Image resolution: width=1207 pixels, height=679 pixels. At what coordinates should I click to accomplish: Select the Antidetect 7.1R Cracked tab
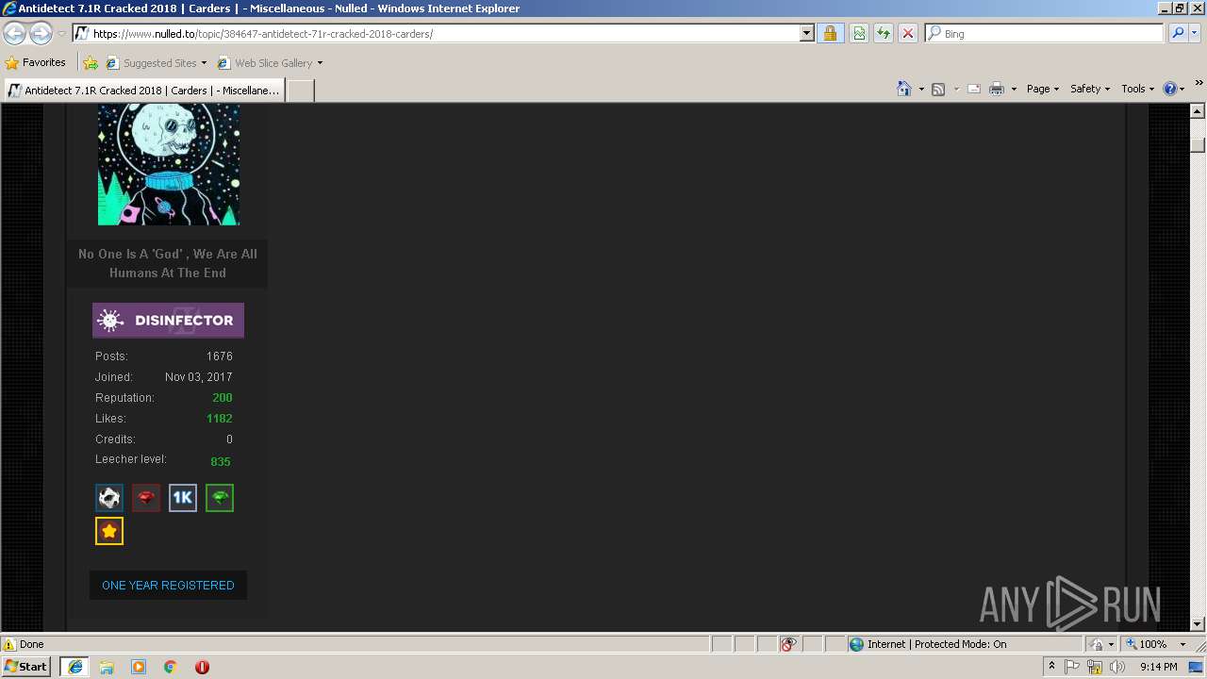143,91
